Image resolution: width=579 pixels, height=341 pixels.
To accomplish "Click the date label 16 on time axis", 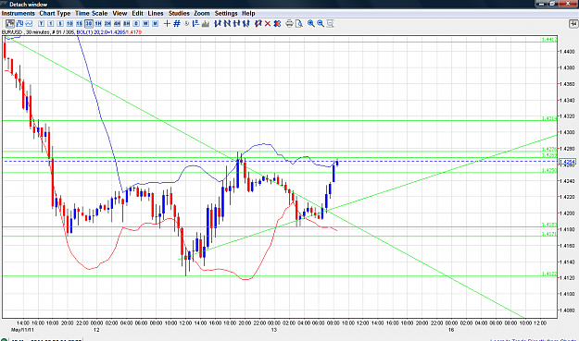I will click(x=451, y=330).
